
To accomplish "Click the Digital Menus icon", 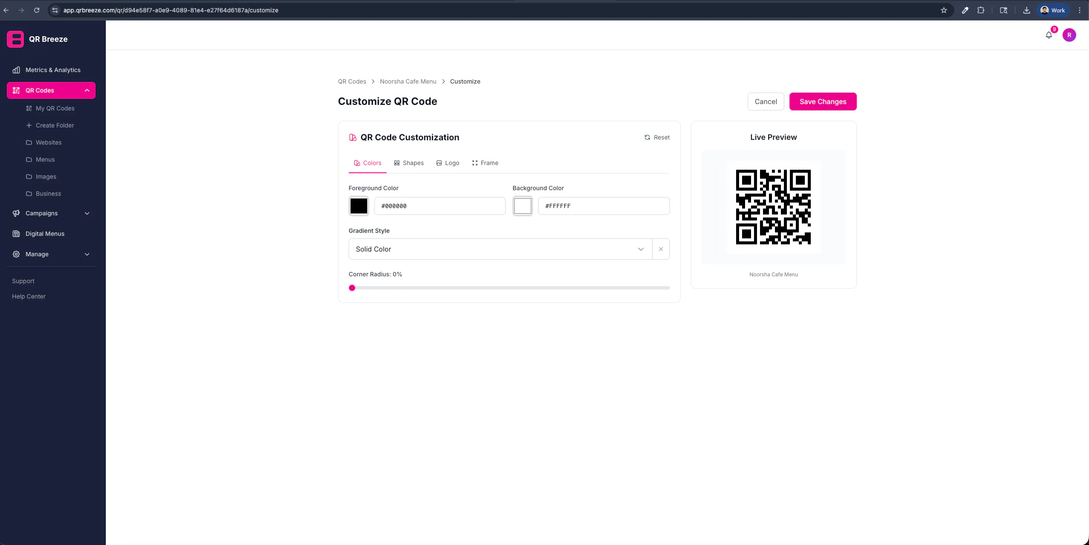I will (x=16, y=234).
